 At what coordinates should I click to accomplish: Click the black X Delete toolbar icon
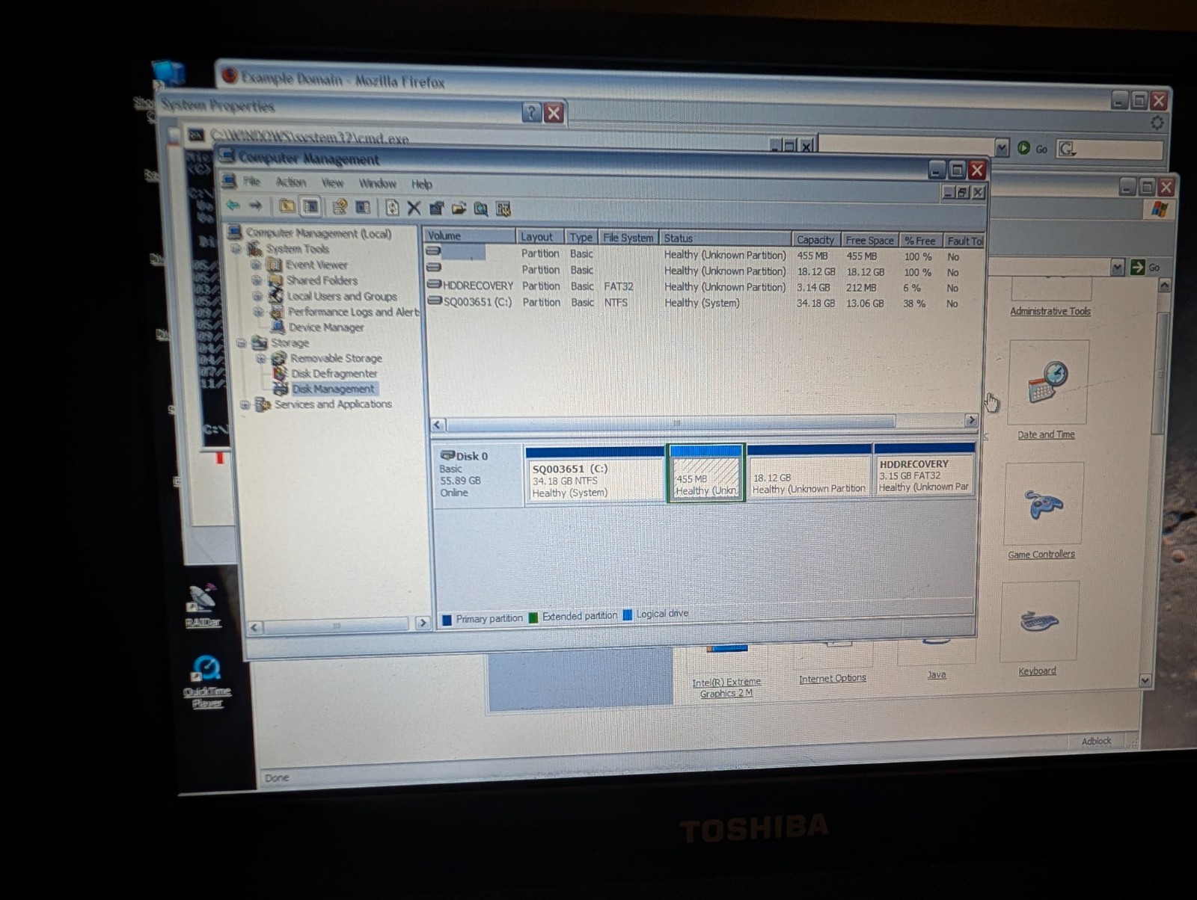[x=414, y=208]
